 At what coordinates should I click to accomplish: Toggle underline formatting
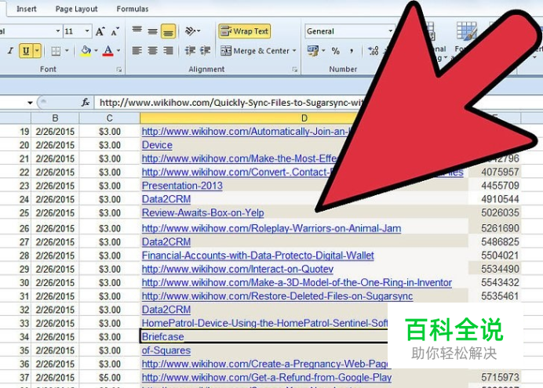[26, 51]
